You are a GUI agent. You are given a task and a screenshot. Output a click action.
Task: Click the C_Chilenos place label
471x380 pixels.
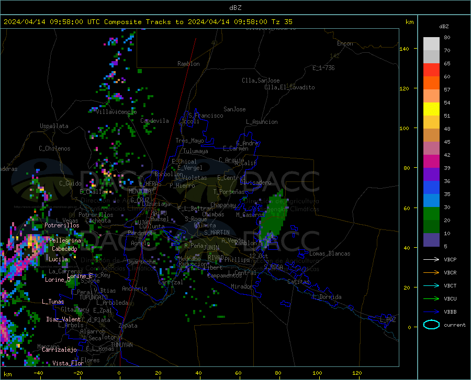click(x=54, y=148)
